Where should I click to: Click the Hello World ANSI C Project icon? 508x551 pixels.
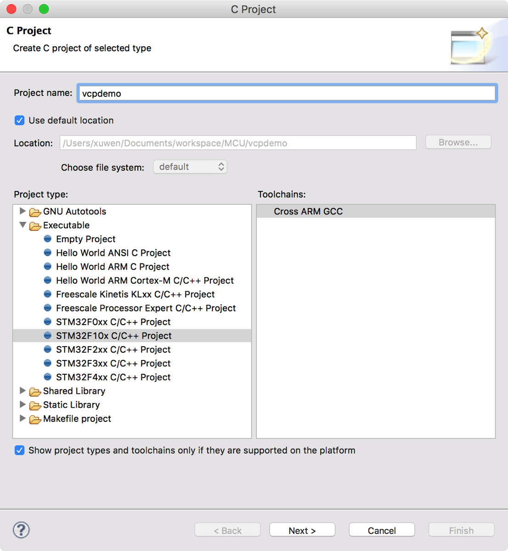pos(47,253)
